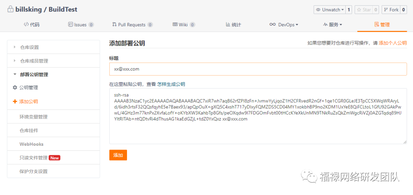Click the DevOps infinity icon
This screenshot has width=413, height=195.
[273, 24]
